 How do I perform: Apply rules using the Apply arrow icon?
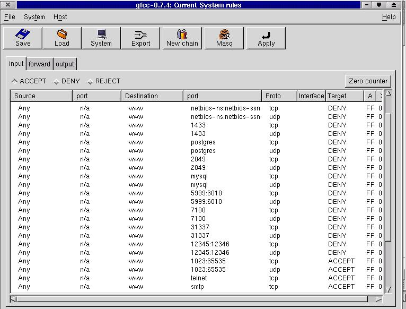[x=266, y=35]
